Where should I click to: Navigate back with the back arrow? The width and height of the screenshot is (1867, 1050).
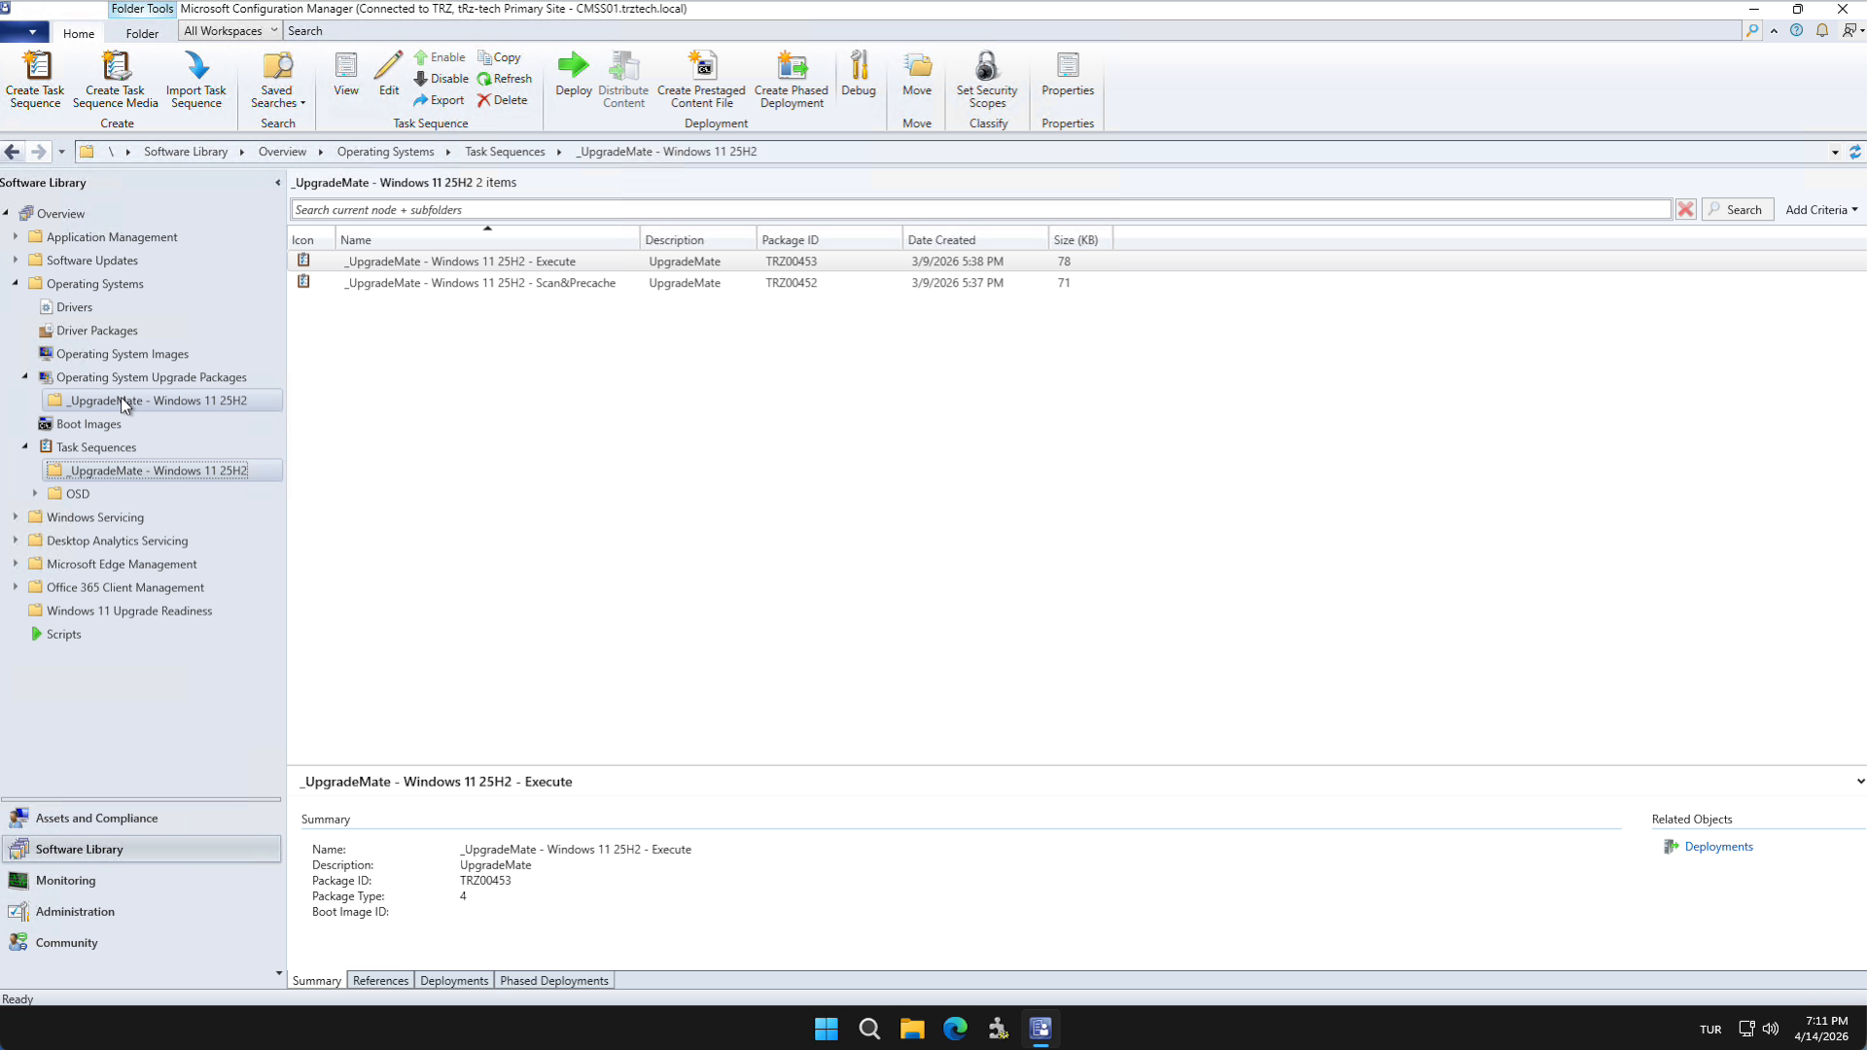pyautogui.click(x=13, y=152)
